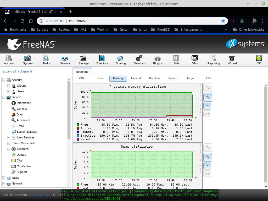The width and height of the screenshot is (268, 201).
Task: Open Information under System in tree
Action: [24, 103]
